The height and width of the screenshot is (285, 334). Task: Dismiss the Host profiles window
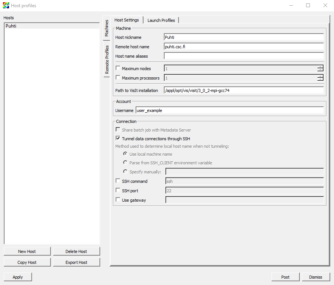[x=316, y=277]
